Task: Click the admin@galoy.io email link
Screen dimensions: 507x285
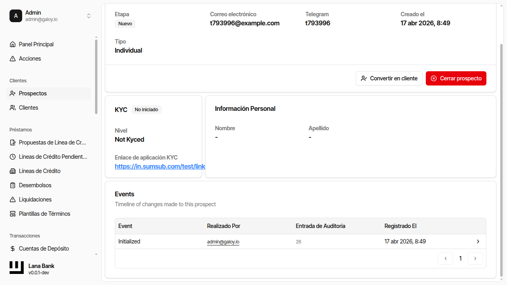Action: click(223, 241)
